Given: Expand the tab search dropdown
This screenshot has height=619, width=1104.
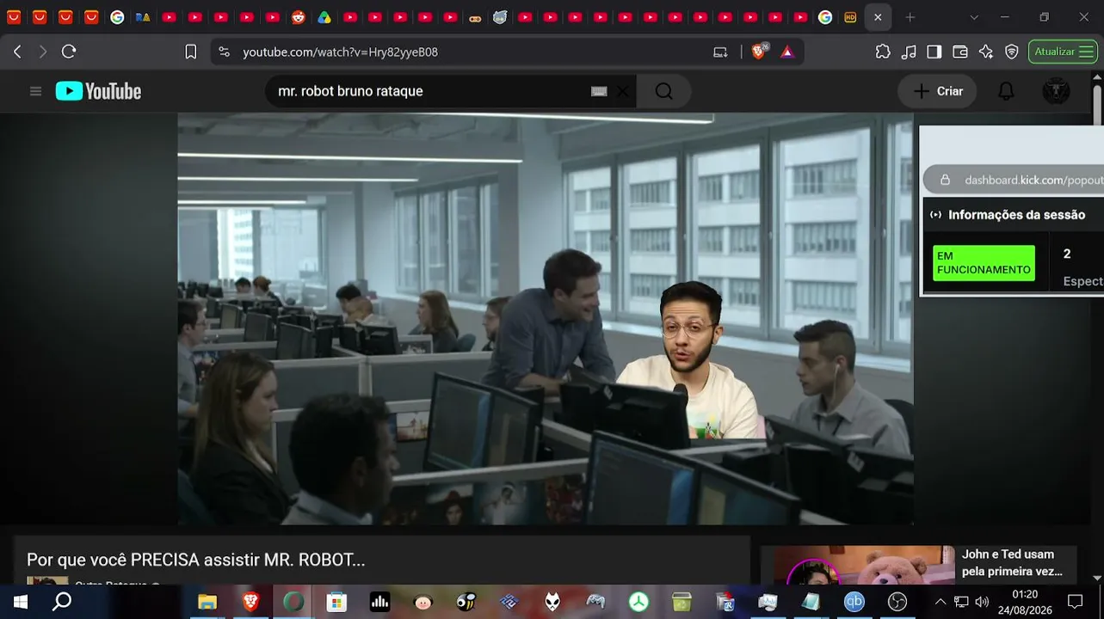Looking at the screenshot, I should (974, 17).
